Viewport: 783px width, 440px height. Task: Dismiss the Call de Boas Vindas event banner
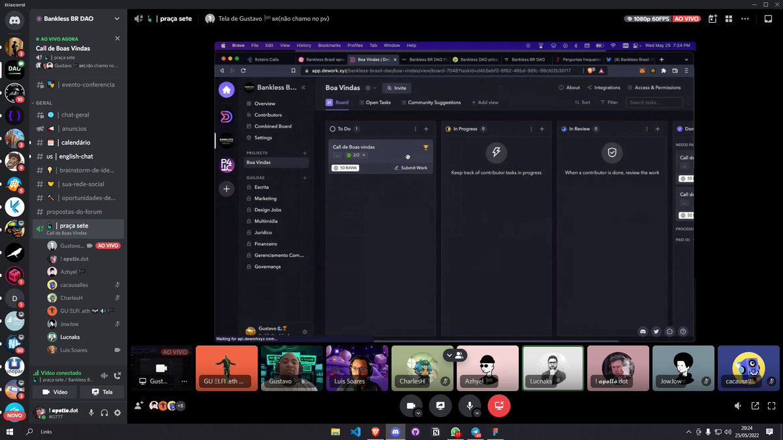[117, 38]
